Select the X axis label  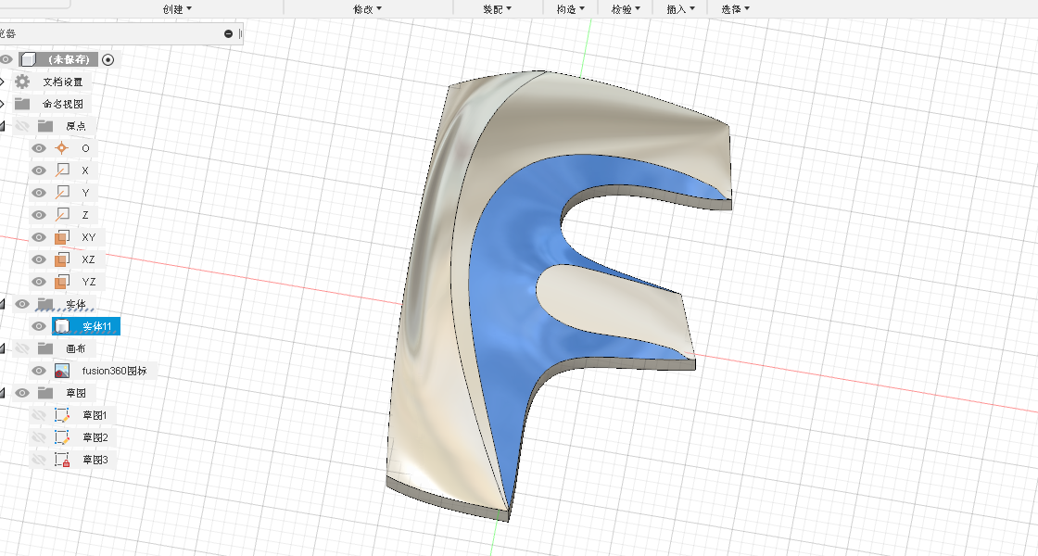point(85,171)
